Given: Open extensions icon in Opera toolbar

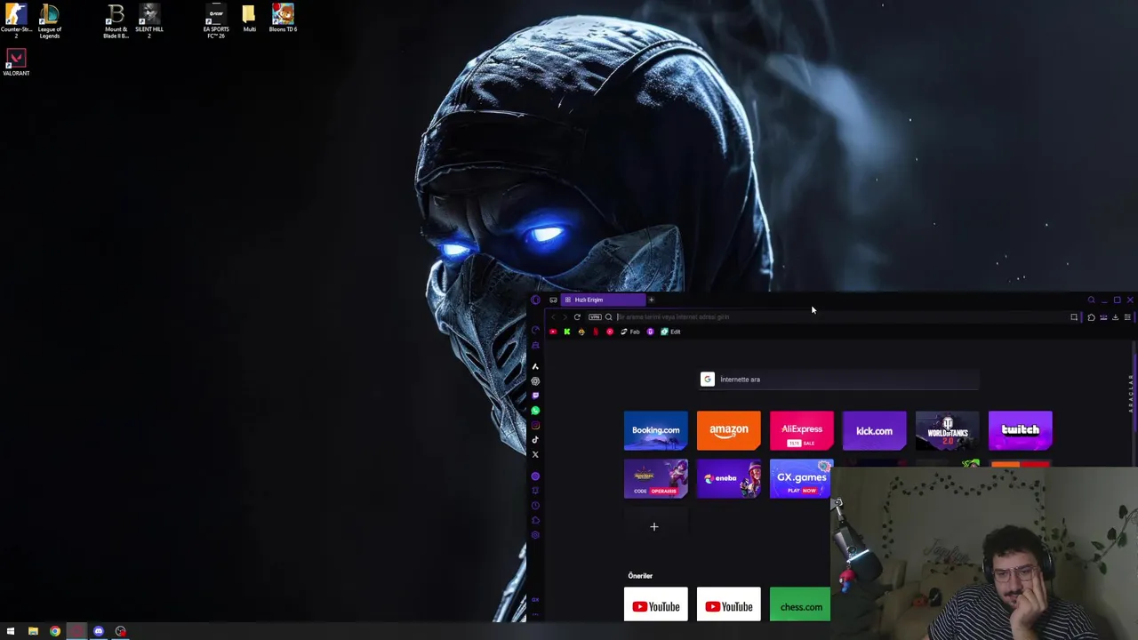Looking at the screenshot, I should pyautogui.click(x=1091, y=316).
